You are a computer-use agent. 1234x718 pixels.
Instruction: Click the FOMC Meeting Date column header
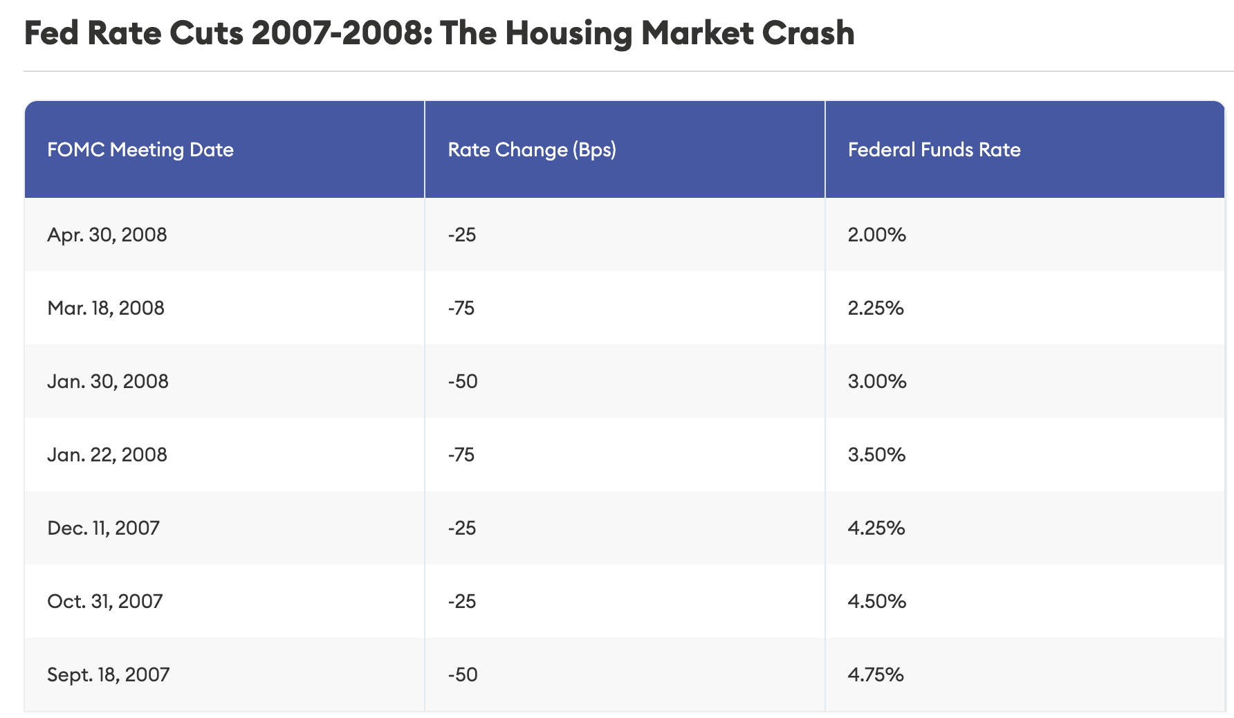140,149
